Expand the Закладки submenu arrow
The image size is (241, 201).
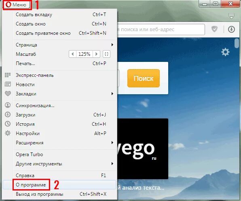click(112, 93)
